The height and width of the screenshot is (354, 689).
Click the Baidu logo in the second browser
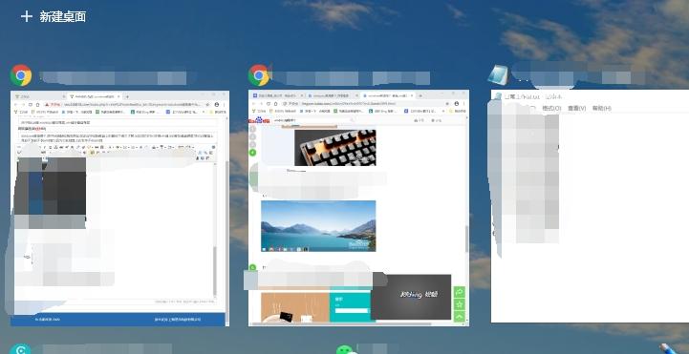(x=259, y=120)
